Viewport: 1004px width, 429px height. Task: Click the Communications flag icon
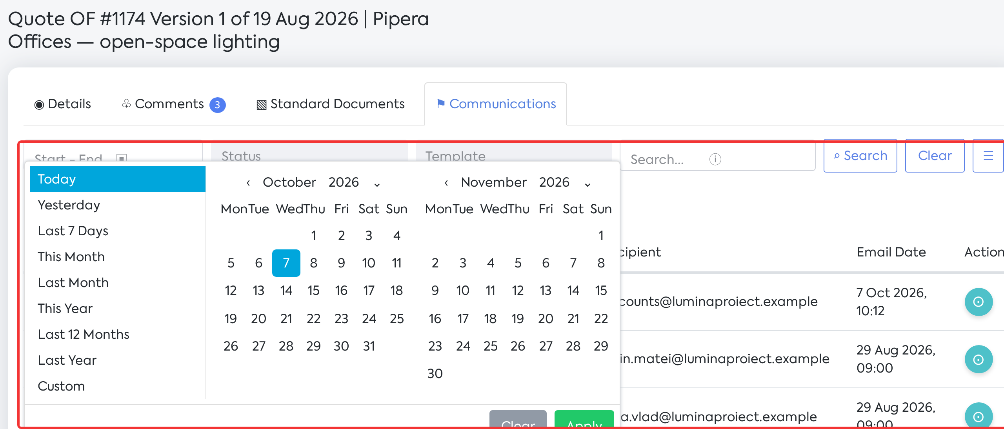coord(441,104)
